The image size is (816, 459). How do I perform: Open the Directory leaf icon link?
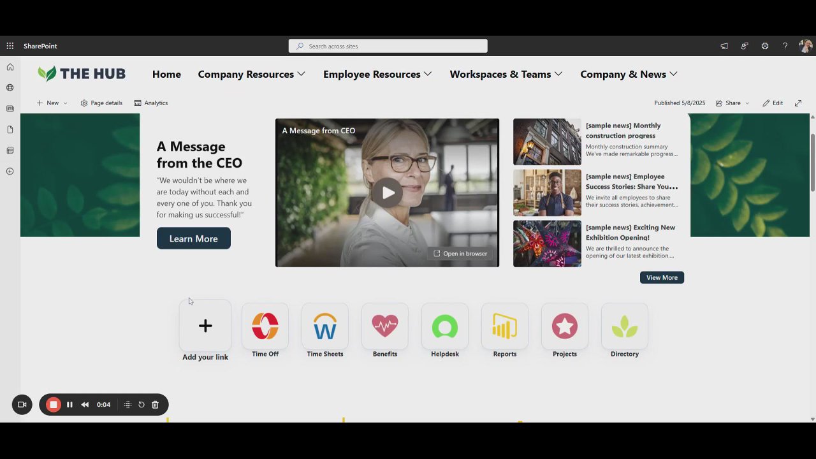coord(625,326)
